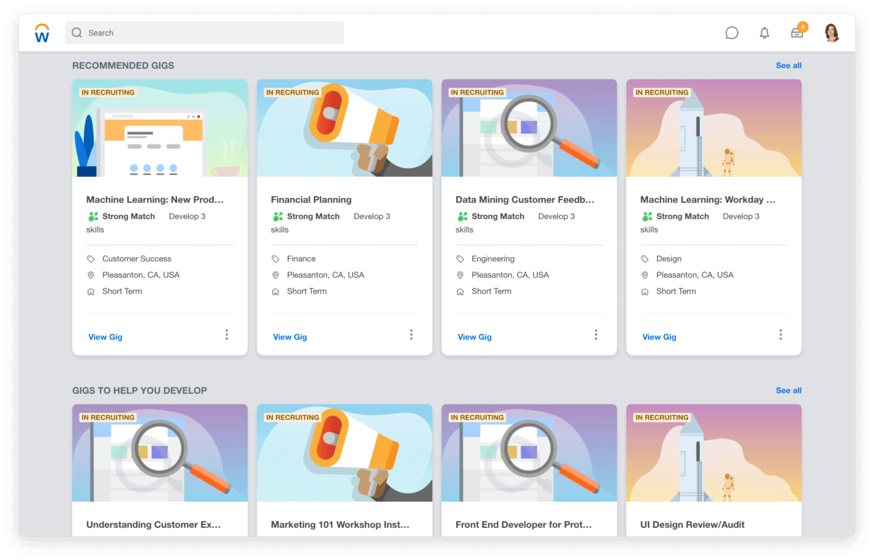Open the notifications bell icon

point(764,33)
